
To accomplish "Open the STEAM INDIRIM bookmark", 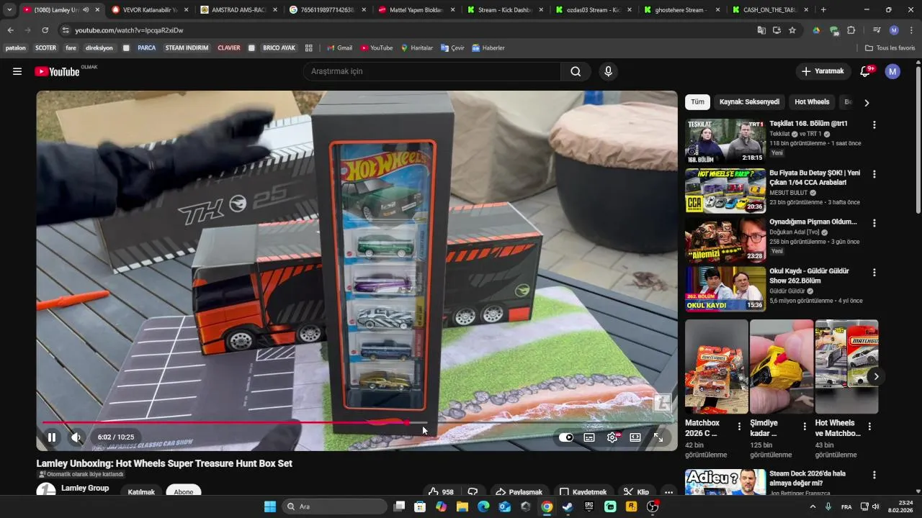I will pyautogui.click(x=187, y=48).
